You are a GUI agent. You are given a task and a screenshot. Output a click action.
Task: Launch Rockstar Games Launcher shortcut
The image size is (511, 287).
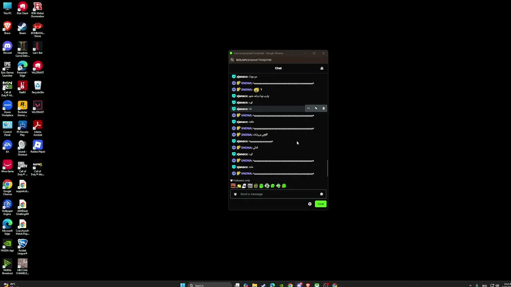[22, 109]
